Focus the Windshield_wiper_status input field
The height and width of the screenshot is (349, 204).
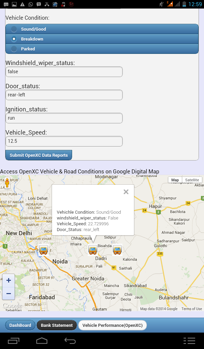click(64, 72)
